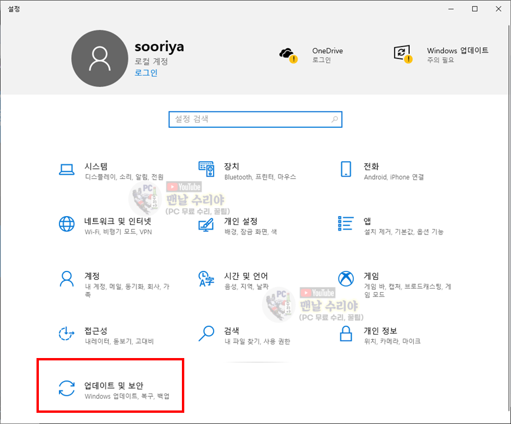
Task: Click the text 'Windows 업데이트, 복구, 백업'
Action: (127, 396)
